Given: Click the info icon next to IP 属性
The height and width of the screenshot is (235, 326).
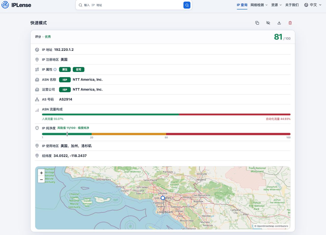Looking at the screenshot, I should (55, 69).
